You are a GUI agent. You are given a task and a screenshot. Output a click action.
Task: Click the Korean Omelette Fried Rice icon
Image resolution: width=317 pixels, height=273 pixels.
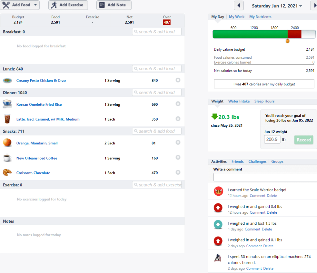7,104
